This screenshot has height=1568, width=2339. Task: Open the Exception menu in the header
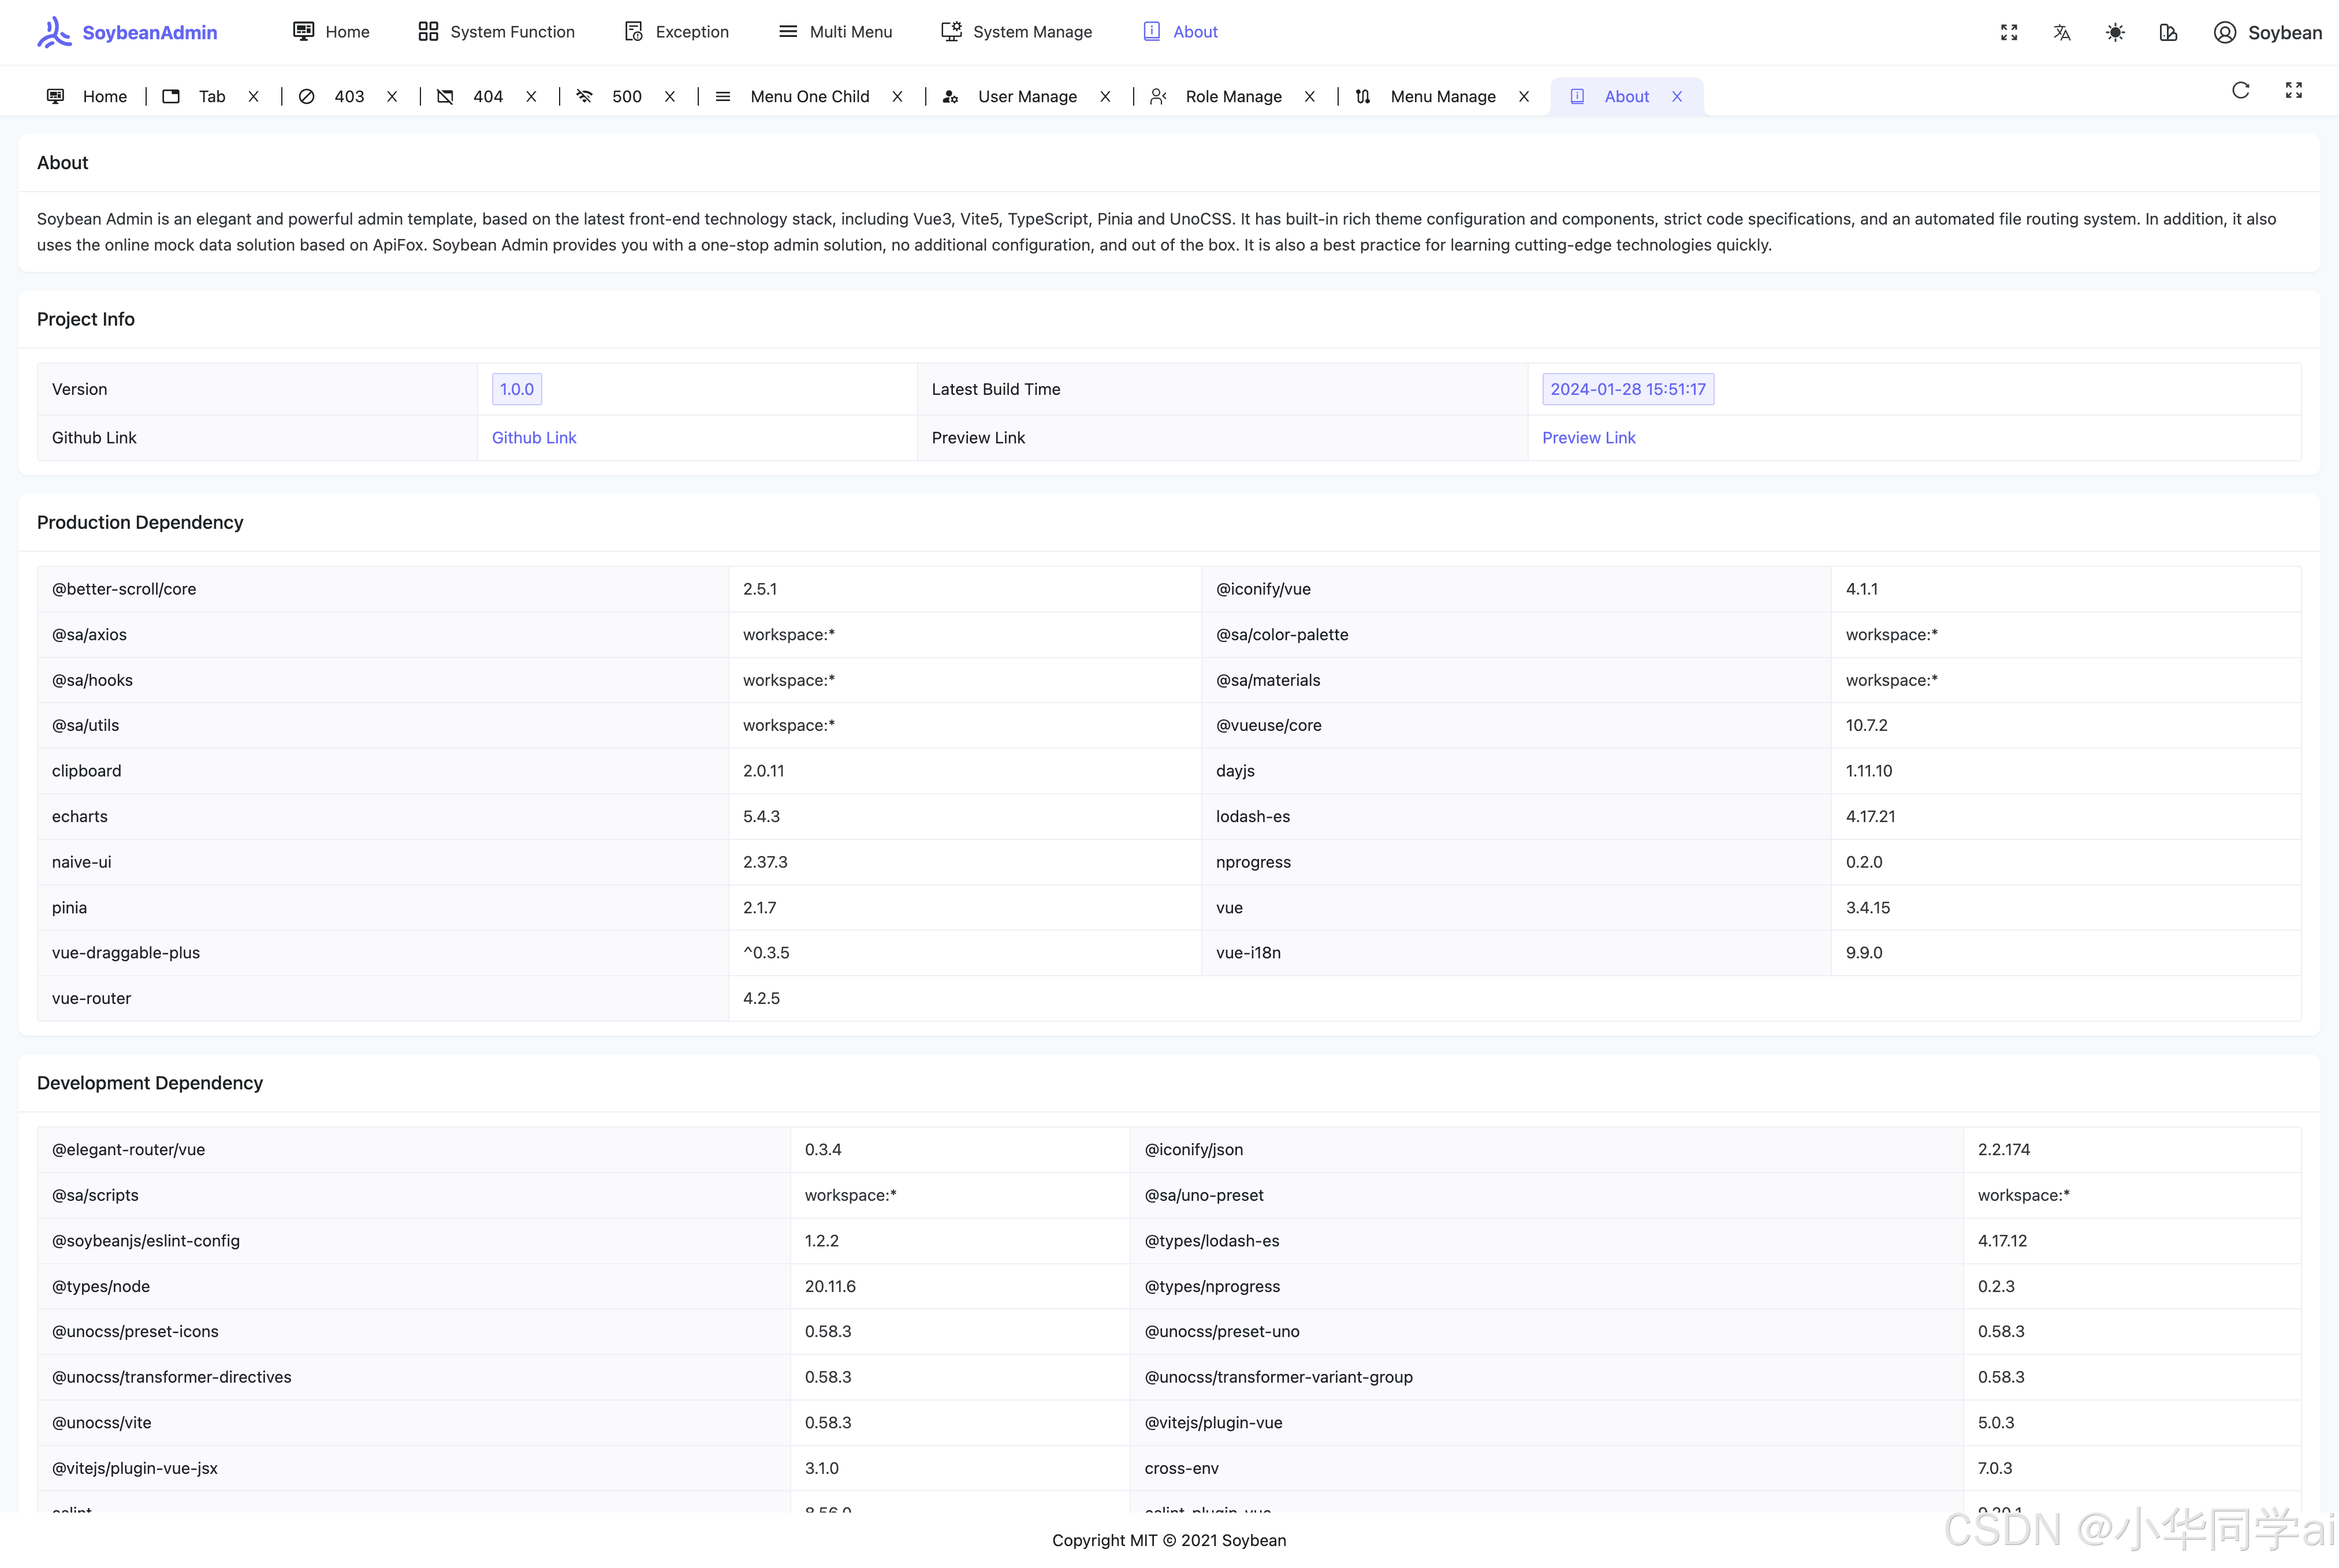676,32
